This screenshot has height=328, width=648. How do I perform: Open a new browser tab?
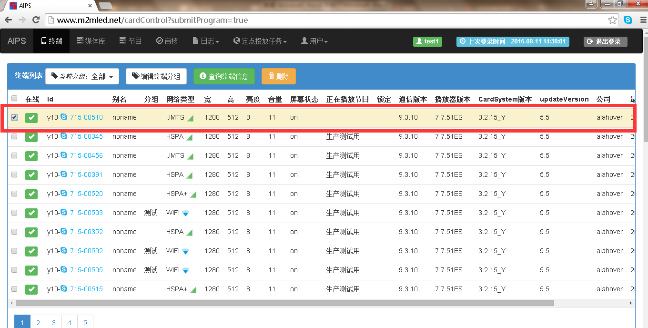[105, 5]
